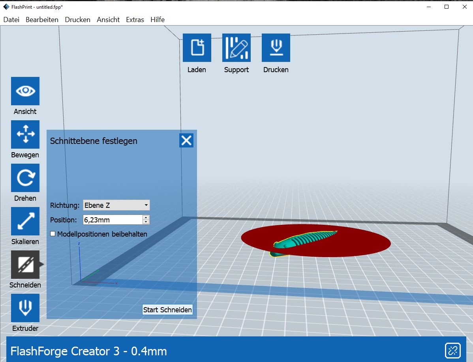Open the Drucken menu in menu bar

coord(77,20)
